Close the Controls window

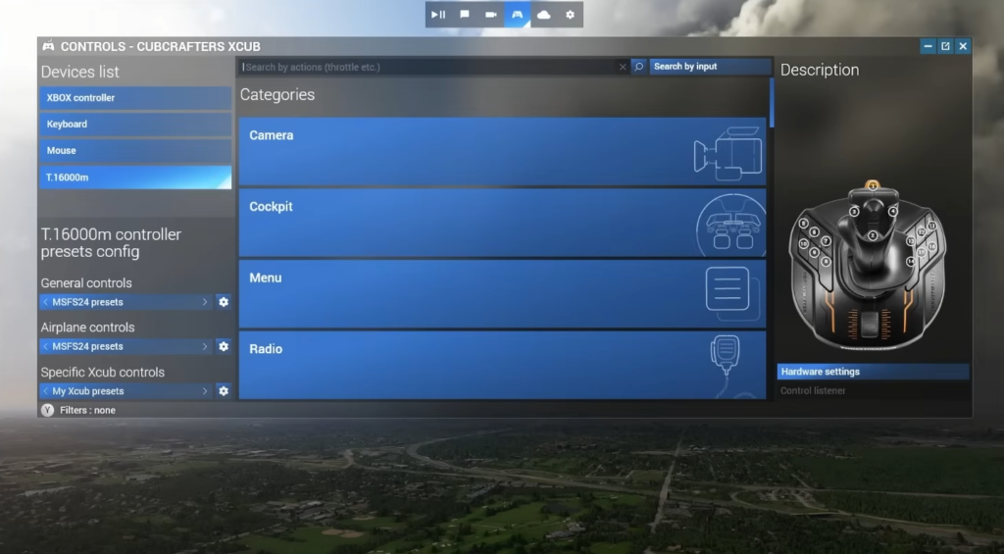tap(963, 46)
